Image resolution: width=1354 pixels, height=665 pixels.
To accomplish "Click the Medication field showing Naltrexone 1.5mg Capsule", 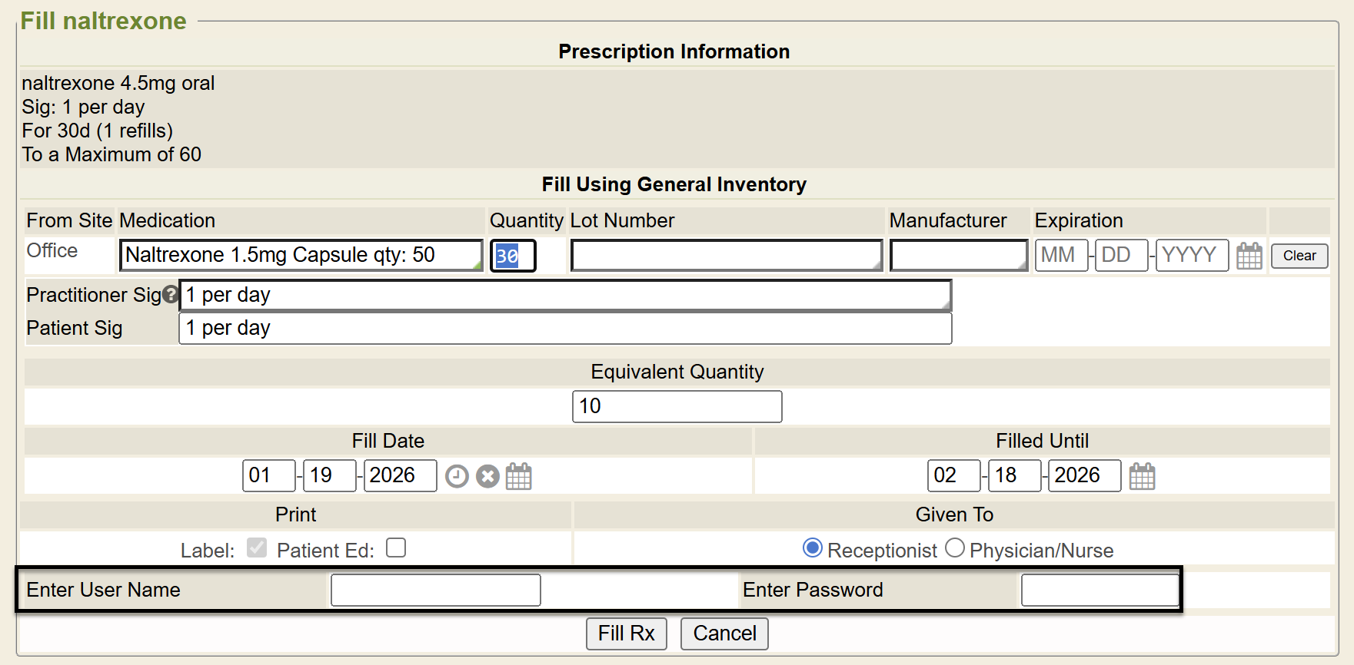I will tap(301, 256).
